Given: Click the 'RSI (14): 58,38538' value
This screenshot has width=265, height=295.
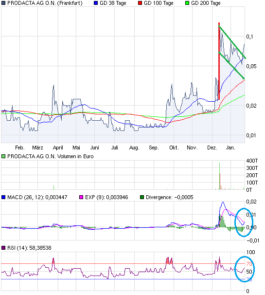Looking at the screenshot, I should (x=29, y=248).
